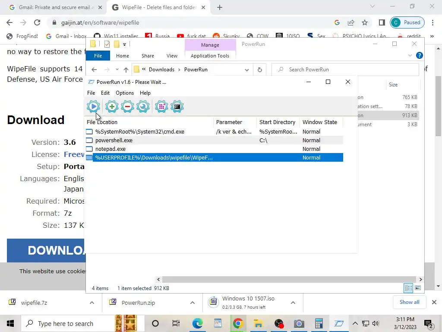
Task: Open the Options menu in PowerRun
Action: click(125, 93)
